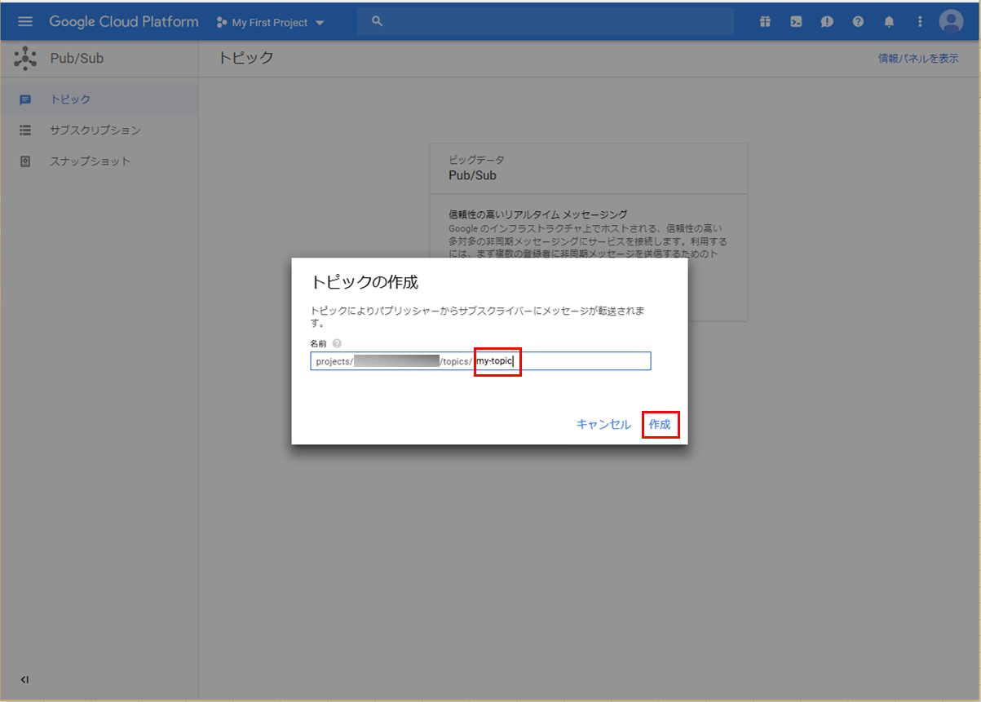Open the hamburger navigation menu

pos(25,22)
